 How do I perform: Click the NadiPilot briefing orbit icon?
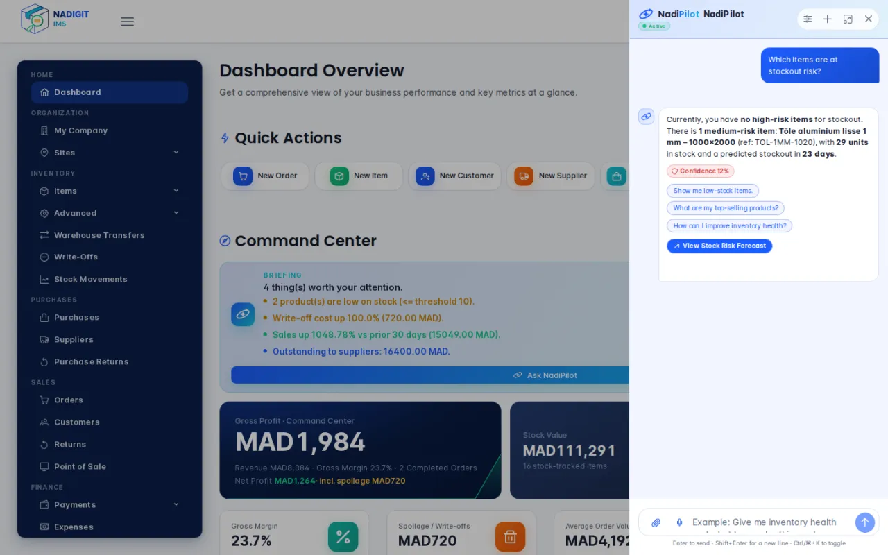[x=243, y=314]
